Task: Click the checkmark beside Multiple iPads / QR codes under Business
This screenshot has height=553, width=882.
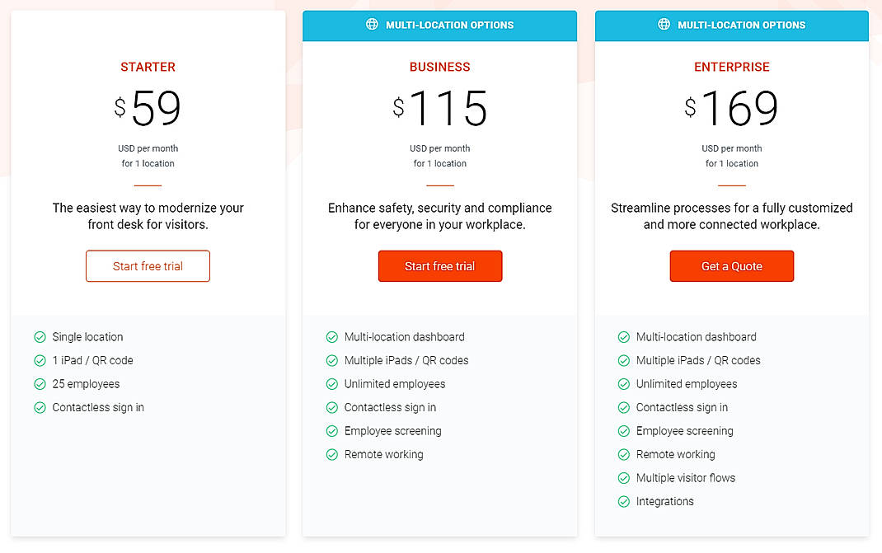Action: pos(332,360)
